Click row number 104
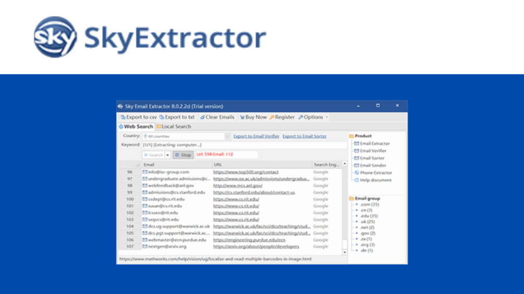This screenshot has width=524, height=294. [x=130, y=226]
